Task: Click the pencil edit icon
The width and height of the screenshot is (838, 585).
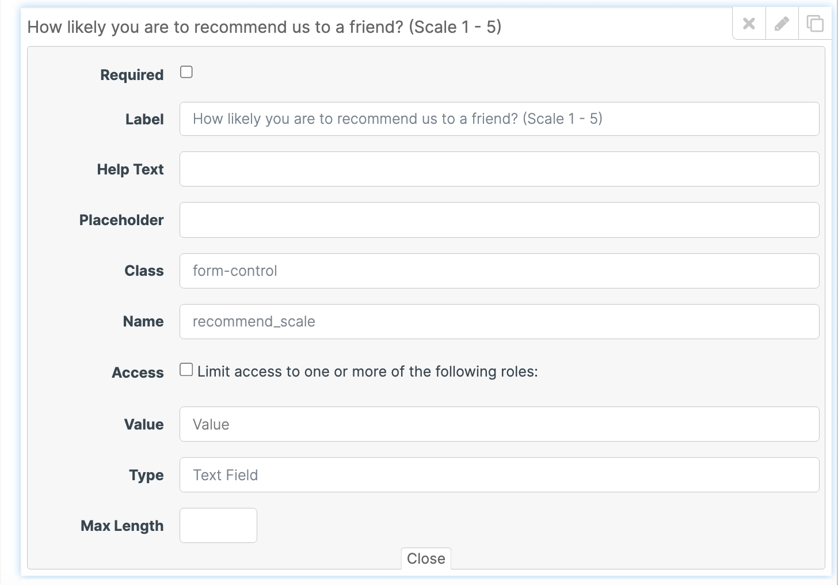Action: click(x=782, y=24)
